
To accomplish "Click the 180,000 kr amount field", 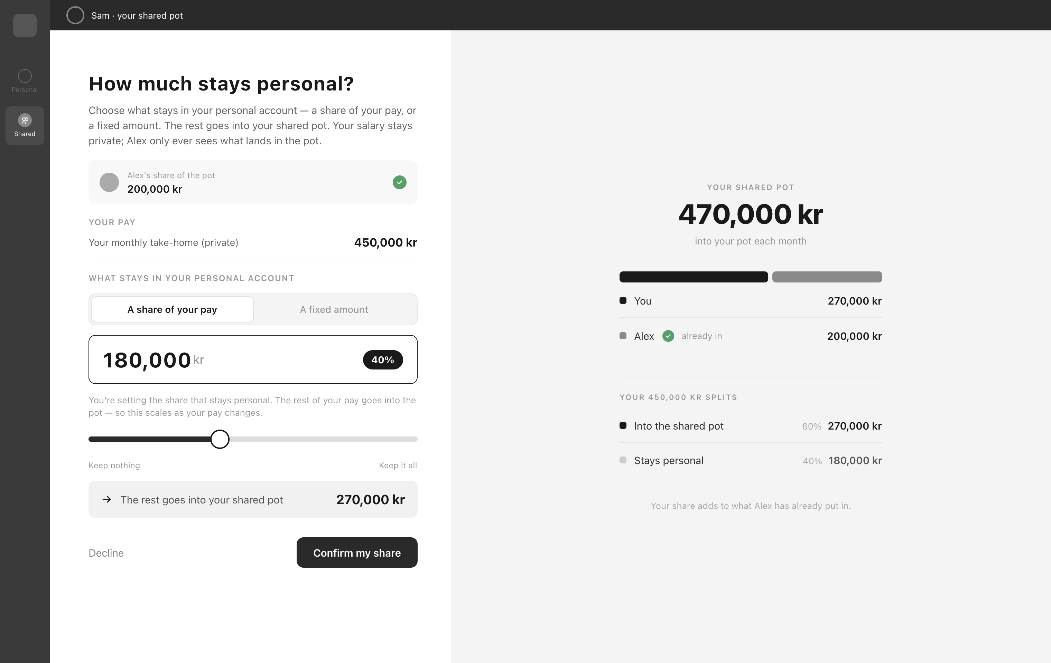I will [253, 359].
